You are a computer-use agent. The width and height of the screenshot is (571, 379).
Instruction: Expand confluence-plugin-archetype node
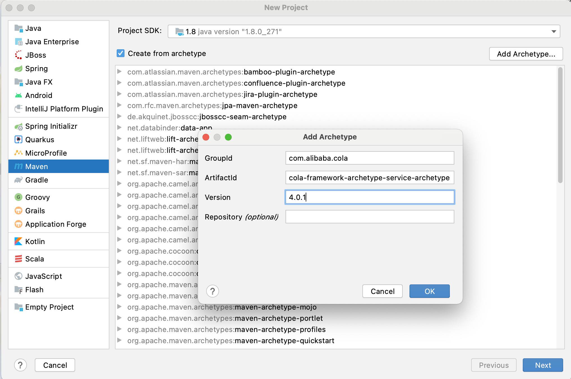click(119, 83)
